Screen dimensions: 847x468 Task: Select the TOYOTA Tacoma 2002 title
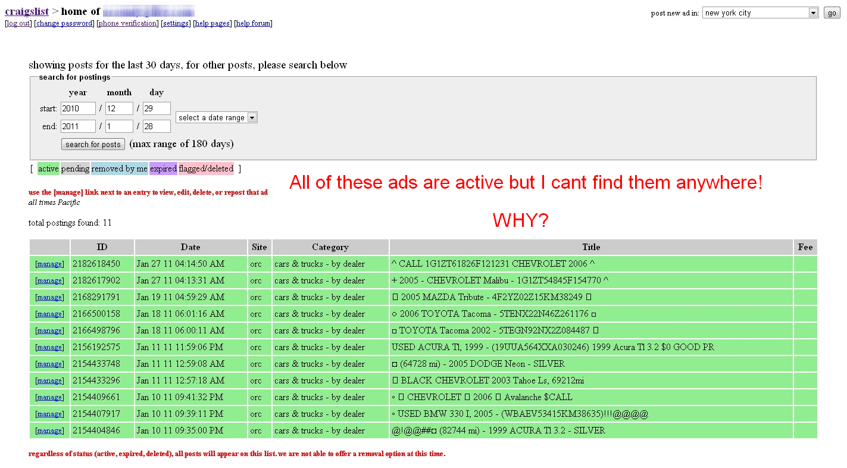[x=495, y=330]
